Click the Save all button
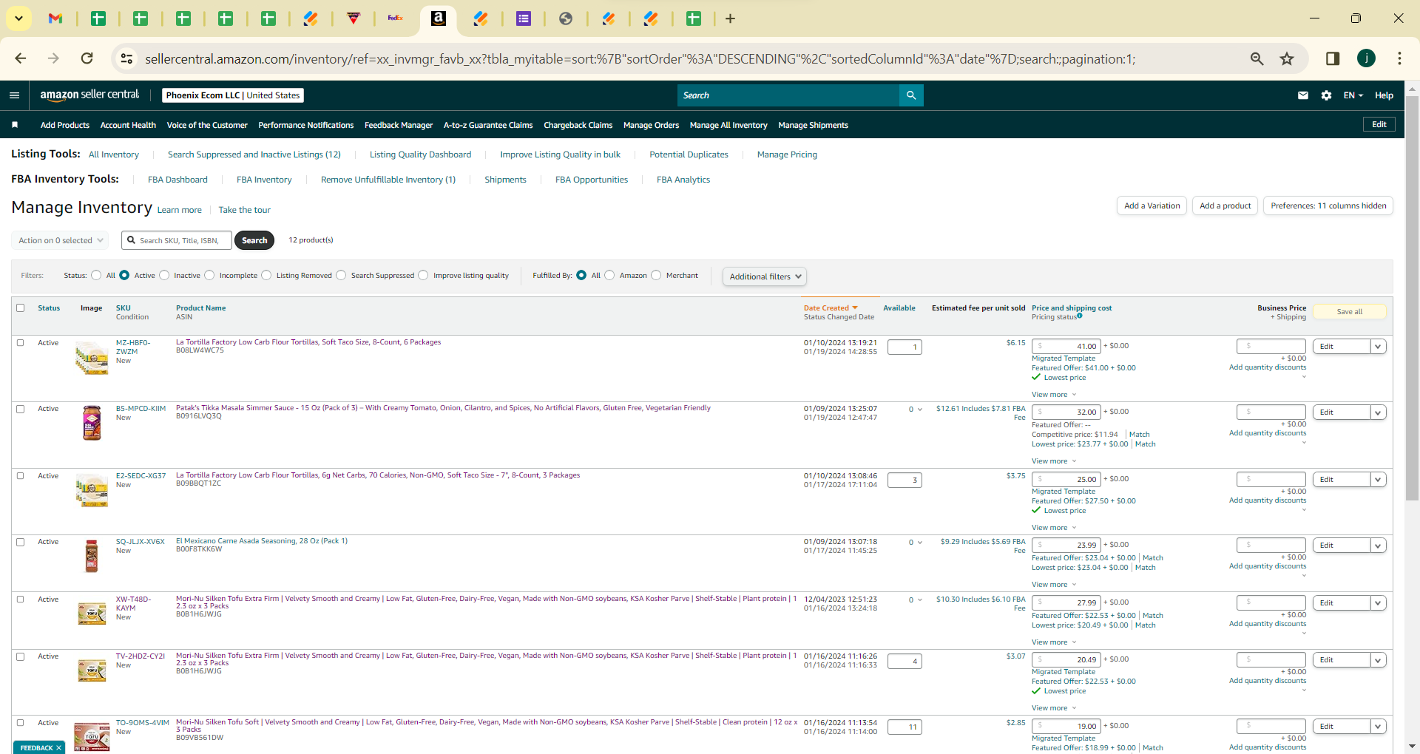The image size is (1420, 754). click(1350, 312)
